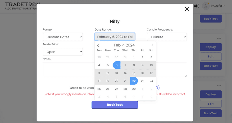Select February 6 in the calendar
This screenshot has width=232, height=123.
[x=116, y=65]
